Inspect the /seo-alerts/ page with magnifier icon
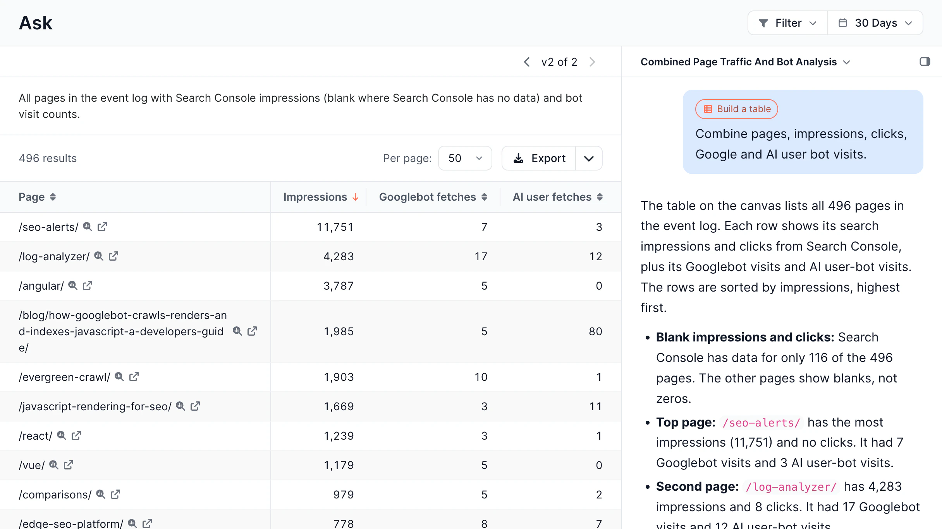942x529 pixels. point(88,227)
